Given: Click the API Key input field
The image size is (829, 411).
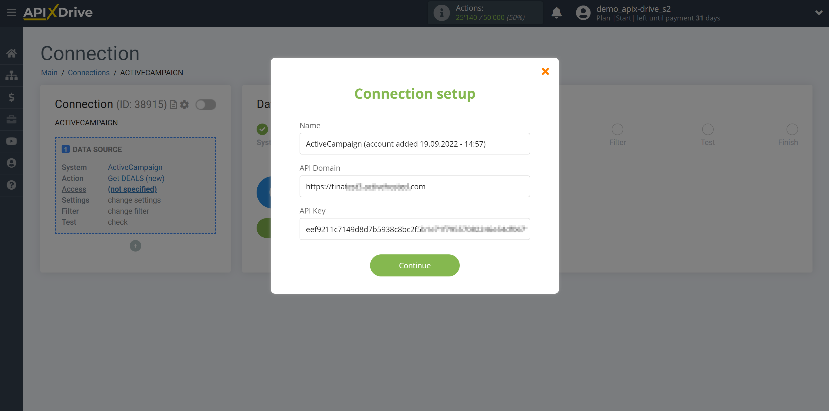Looking at the screenshot, I should click(415, 229).
